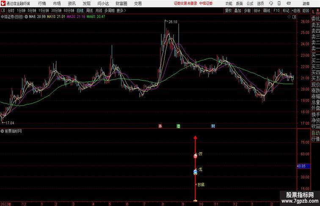Viewport: 320px width, 206px height.
Task: Expand the 更多 periods list
Action: 121,11
